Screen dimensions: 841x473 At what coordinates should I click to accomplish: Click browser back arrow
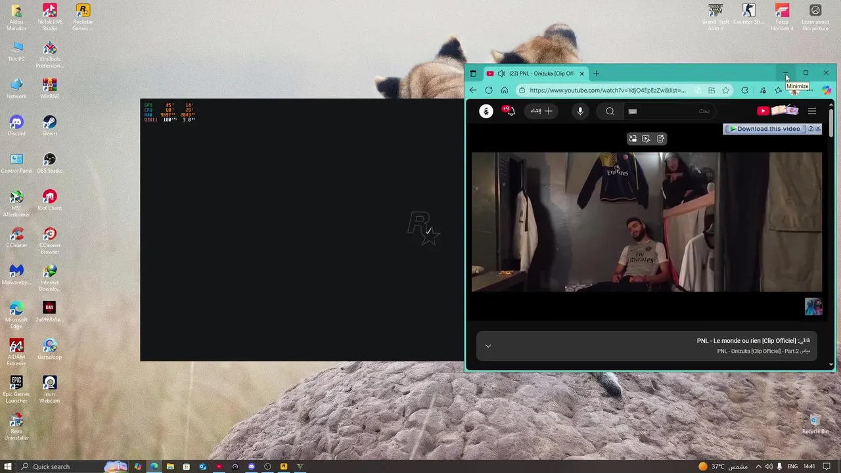coord(472,90)
